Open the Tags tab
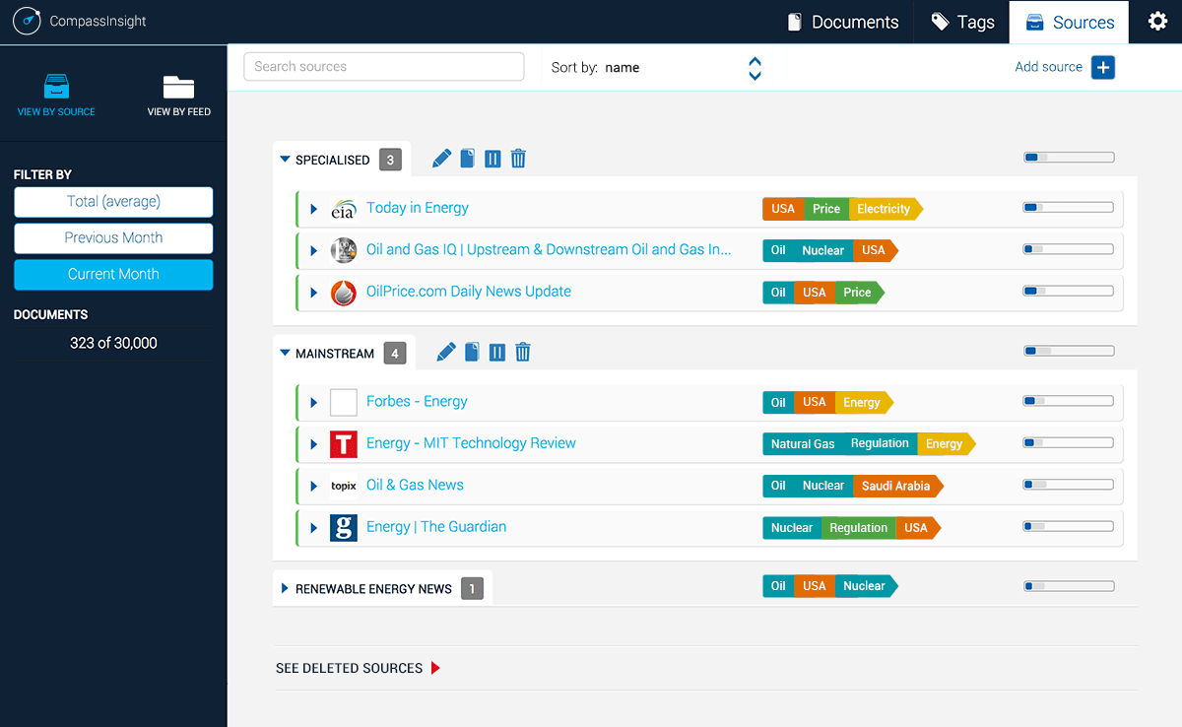The height and width of the screenshot is (727, 1182). point(962,22)
